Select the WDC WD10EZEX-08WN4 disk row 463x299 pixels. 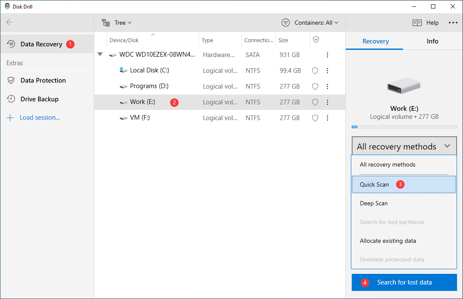[220, 55]
